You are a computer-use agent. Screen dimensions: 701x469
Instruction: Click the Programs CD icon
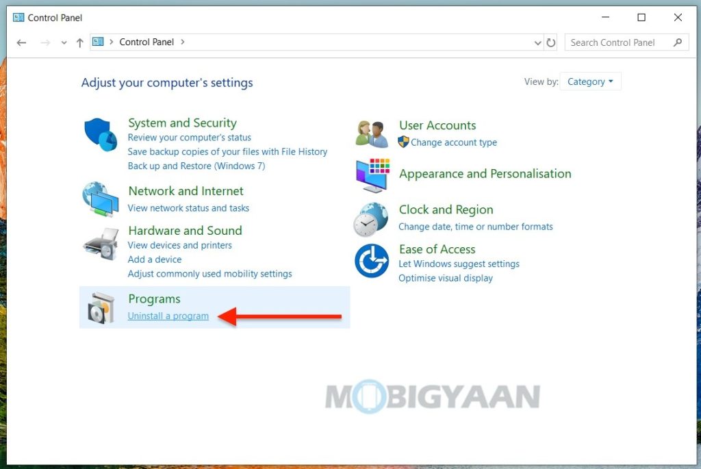pos(100,307)
